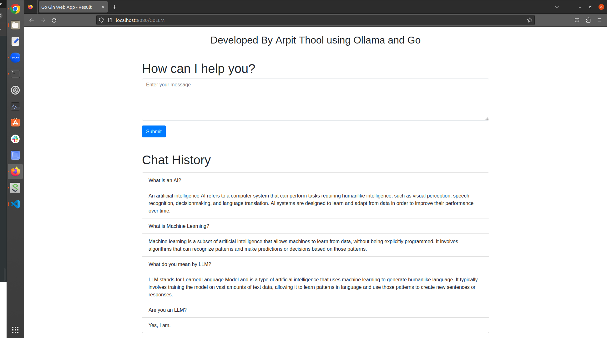
Task: Open the Zoom app from the dock
Action: tap(15, 57)
